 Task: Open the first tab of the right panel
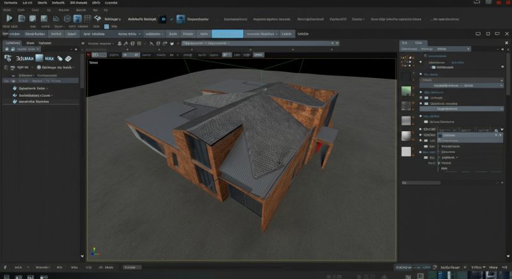tap(404, 43)
